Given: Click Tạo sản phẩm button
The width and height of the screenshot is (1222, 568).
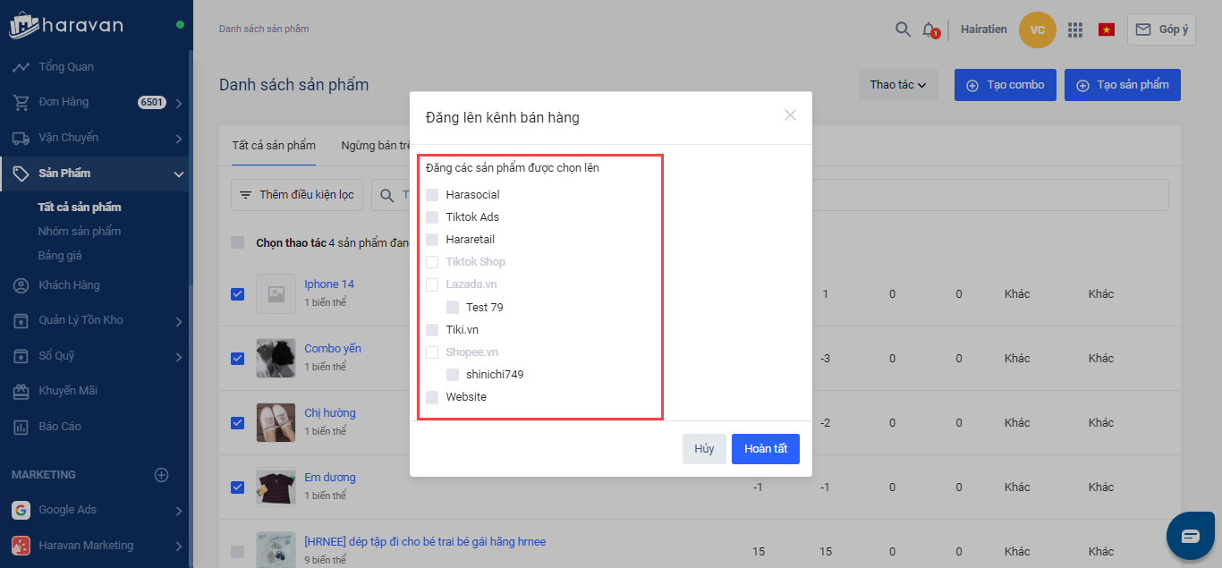Looking at the screenshot, I should (x=1123, y=85).
